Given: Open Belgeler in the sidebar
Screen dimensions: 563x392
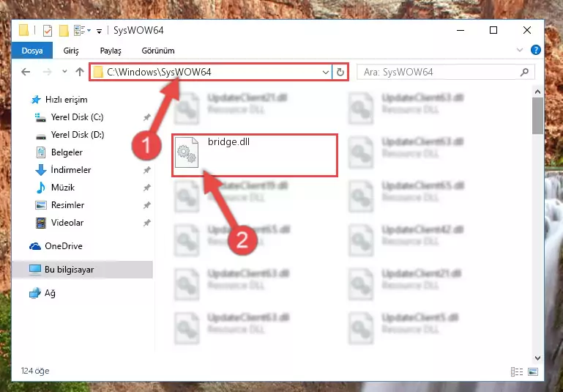Looking at the screenshot, I should [x=67, y=152].
